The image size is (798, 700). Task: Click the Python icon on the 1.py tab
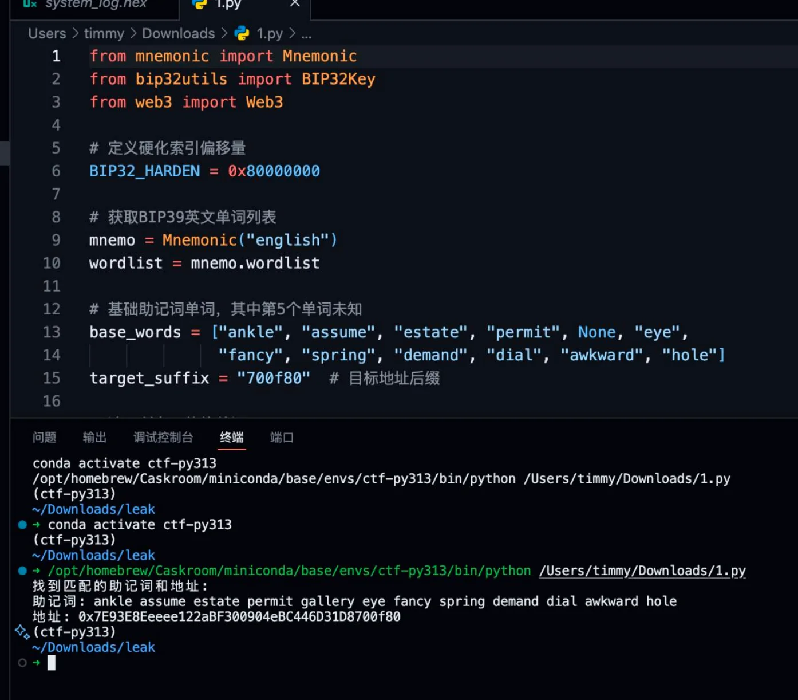(199, 3)
